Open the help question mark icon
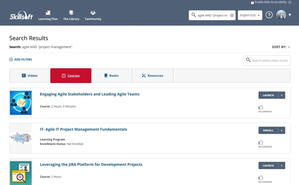 (269, 15)
